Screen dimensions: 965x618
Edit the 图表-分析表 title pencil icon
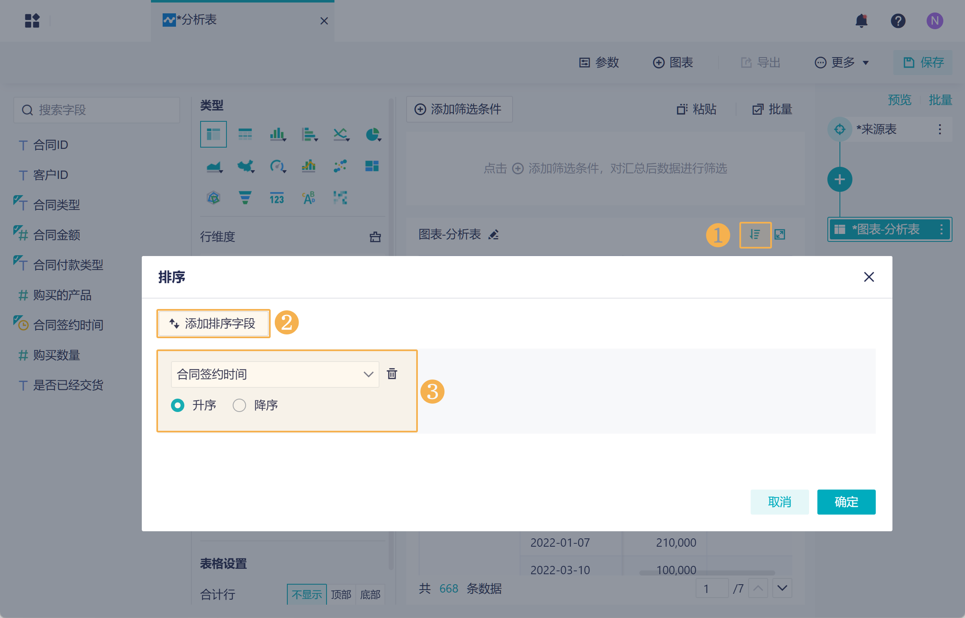pos(494,235)
